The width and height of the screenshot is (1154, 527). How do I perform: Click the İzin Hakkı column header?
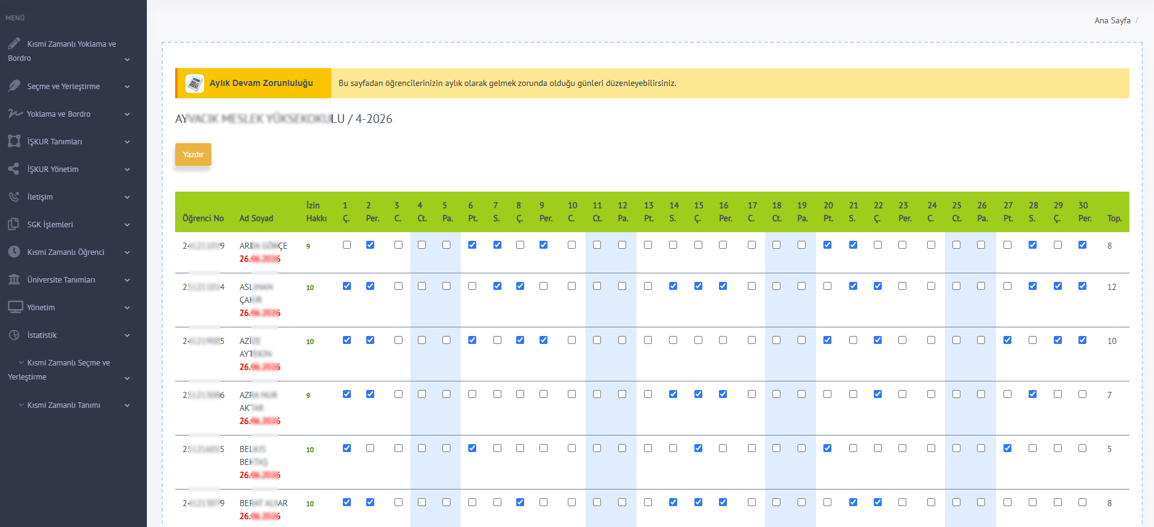pos(316,212)
